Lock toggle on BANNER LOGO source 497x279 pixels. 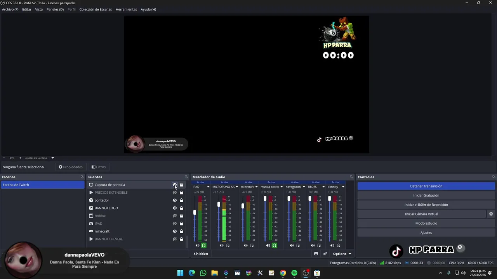pos(181,208)
